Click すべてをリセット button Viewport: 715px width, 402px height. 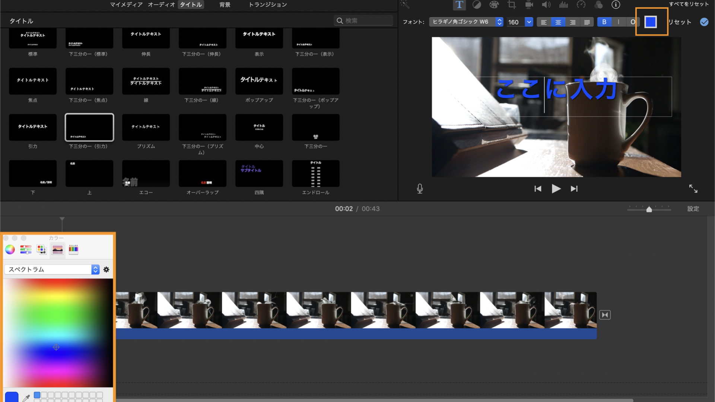689,4
